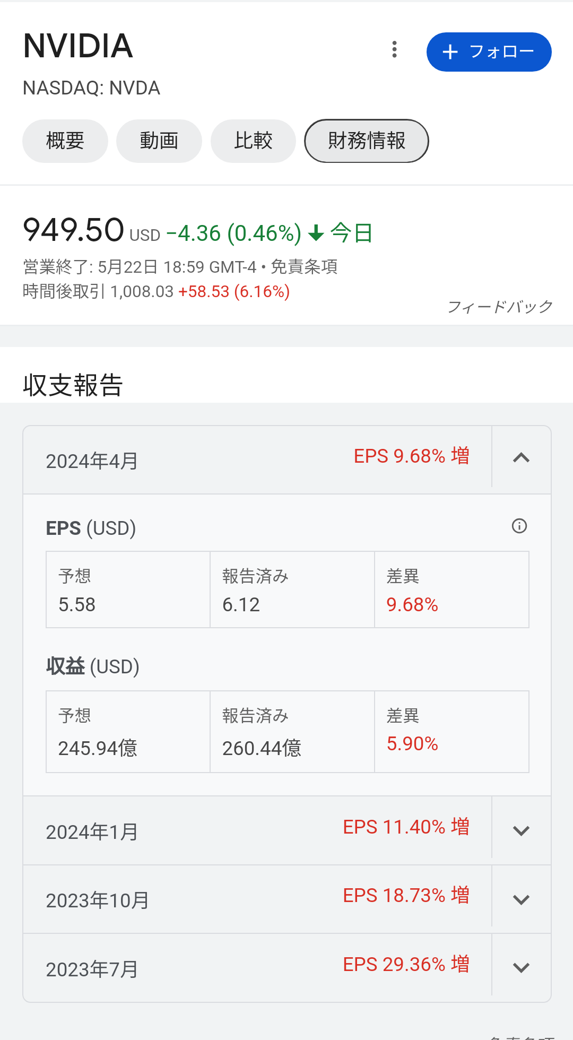Screen dimensions: 573x1040
Task: Open the three-dot more options menu
Action: tap(394, 49)
